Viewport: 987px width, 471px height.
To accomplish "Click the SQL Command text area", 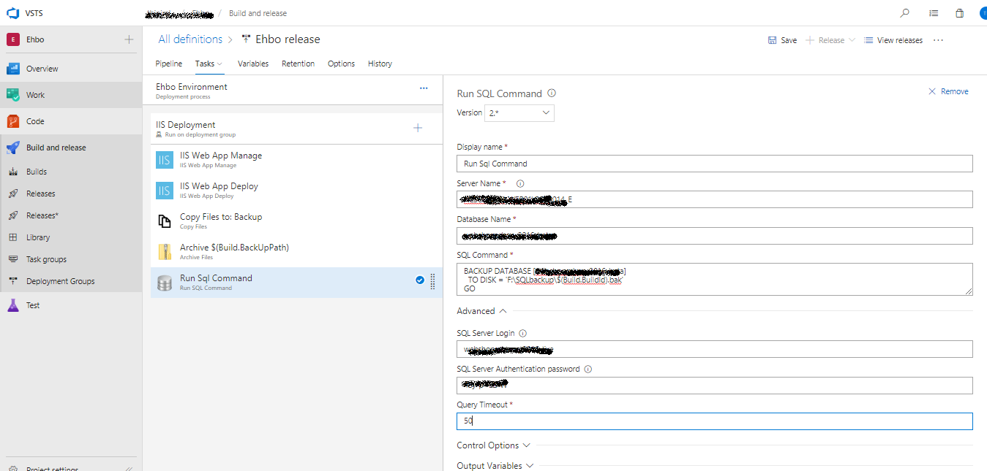I will (x=715, y=279).
